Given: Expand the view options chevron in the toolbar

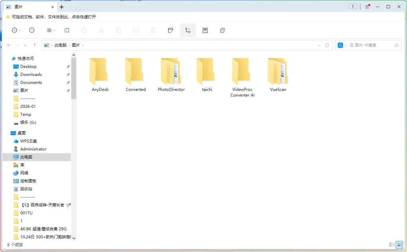Looking at the screenshot, I should tap(54, 30).
